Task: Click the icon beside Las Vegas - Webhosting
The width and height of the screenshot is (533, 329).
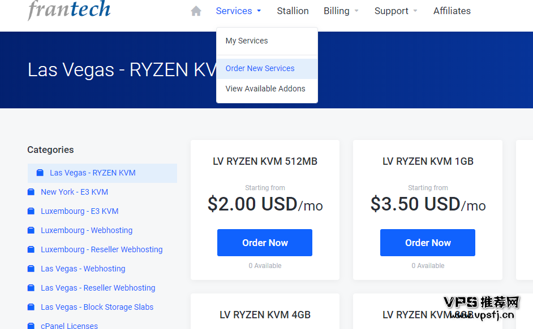Action: [31, 269]
